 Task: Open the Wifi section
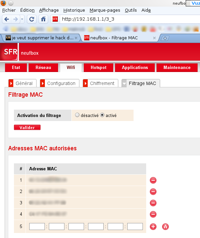pyautogui.click(x=71, y=68)
